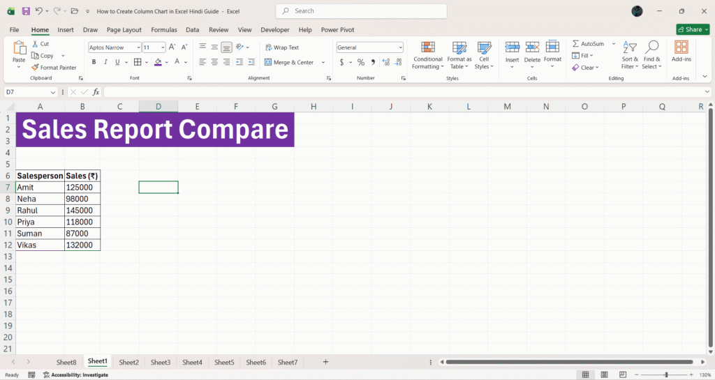Add a new sheet with plus button
This screenshot has height=380, width=715.
(325, 362)
